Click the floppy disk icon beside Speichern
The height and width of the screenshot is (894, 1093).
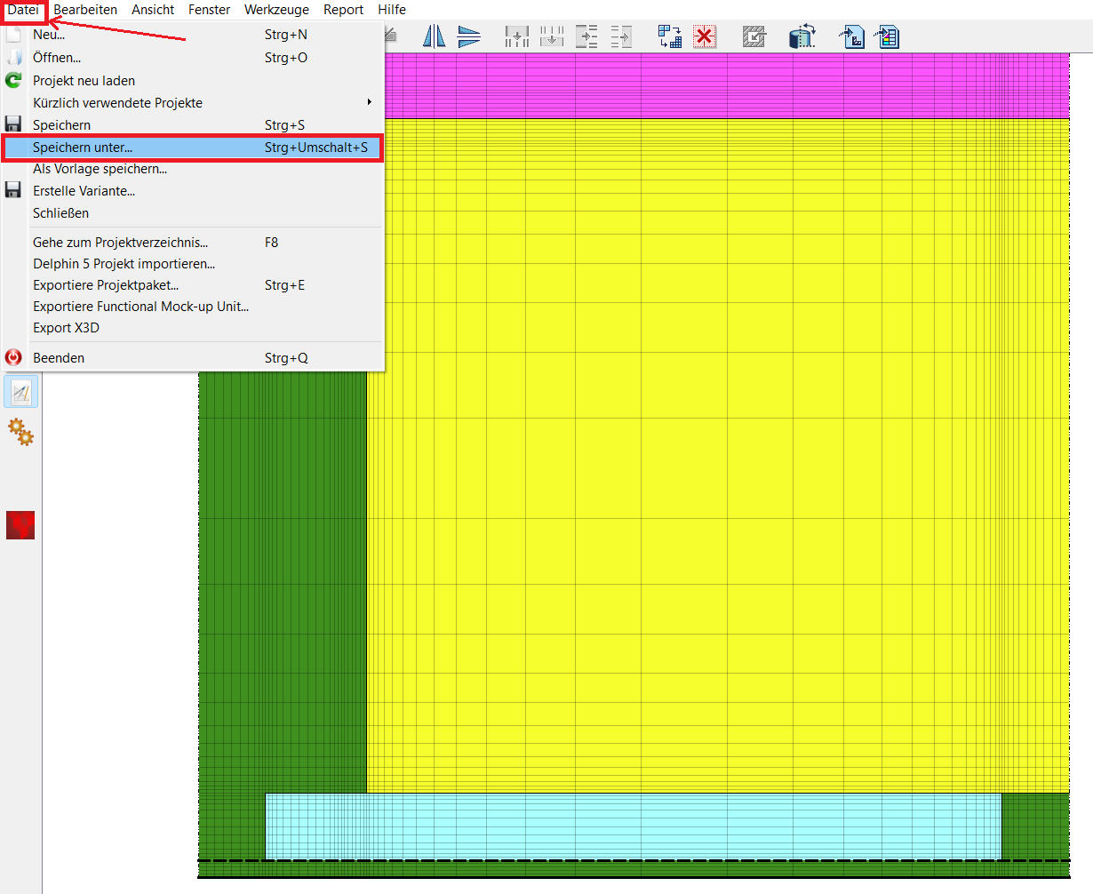click(x=13, y=125)
